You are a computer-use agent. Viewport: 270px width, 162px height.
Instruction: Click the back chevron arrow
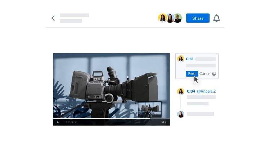(x=53, y=18)
